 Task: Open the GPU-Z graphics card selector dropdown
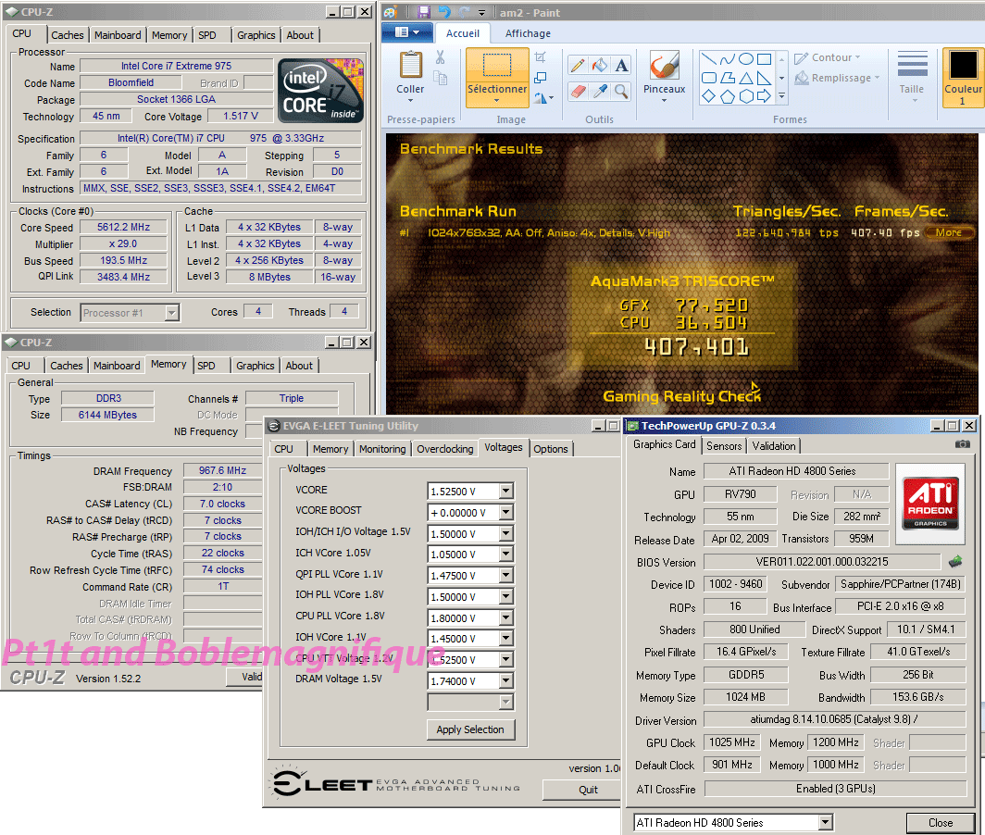tap(826, 822)
